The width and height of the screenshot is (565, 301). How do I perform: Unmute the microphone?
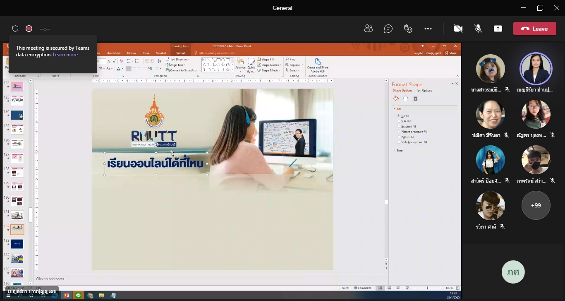click(x=478, y=29)
